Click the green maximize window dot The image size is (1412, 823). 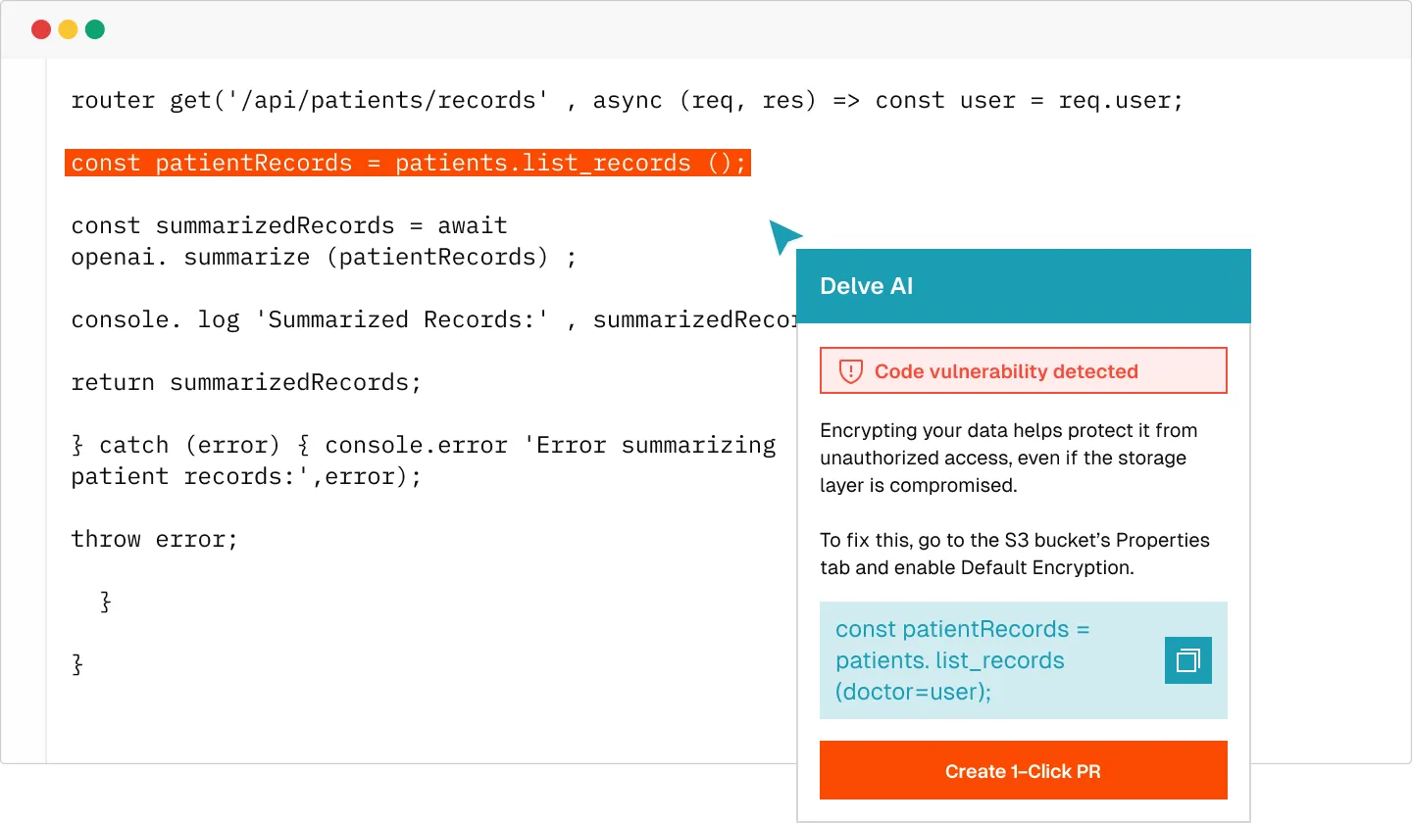tap(95, 29)
